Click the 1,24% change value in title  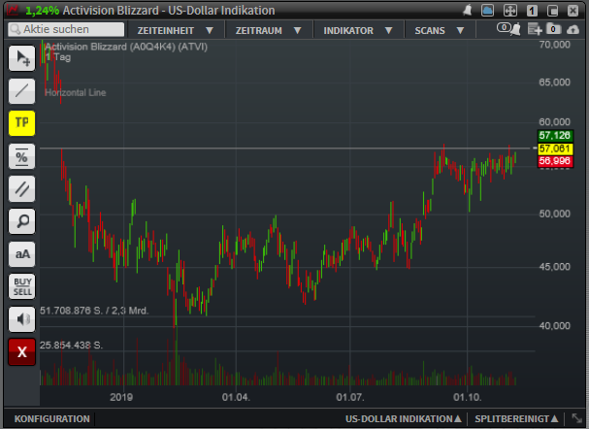(x=42, y=11)
